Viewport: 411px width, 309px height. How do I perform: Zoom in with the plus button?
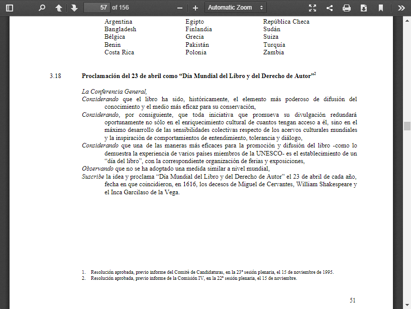point(195,8)
